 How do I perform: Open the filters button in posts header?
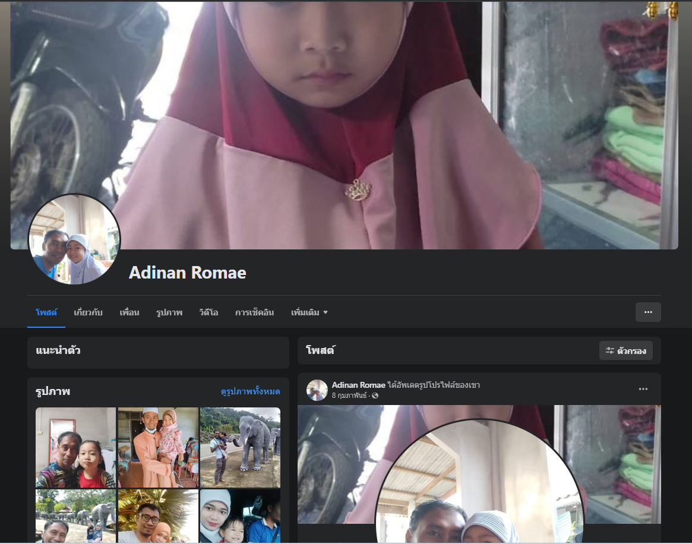click(626, 350)
